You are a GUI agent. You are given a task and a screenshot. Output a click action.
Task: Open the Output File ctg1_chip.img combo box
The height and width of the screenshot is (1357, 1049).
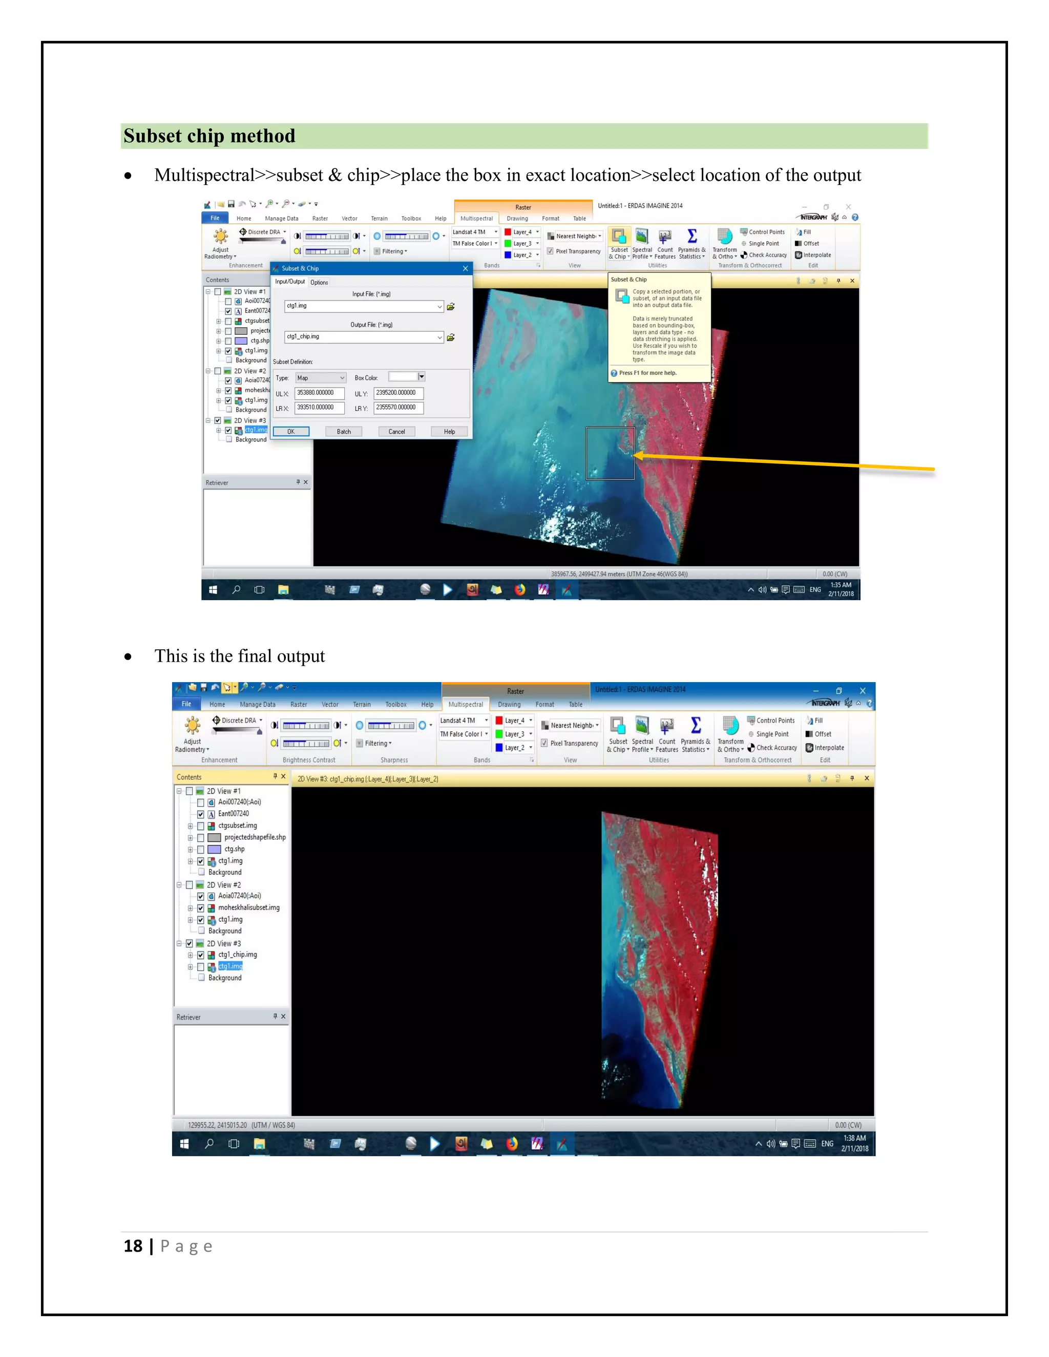(364, 337)
